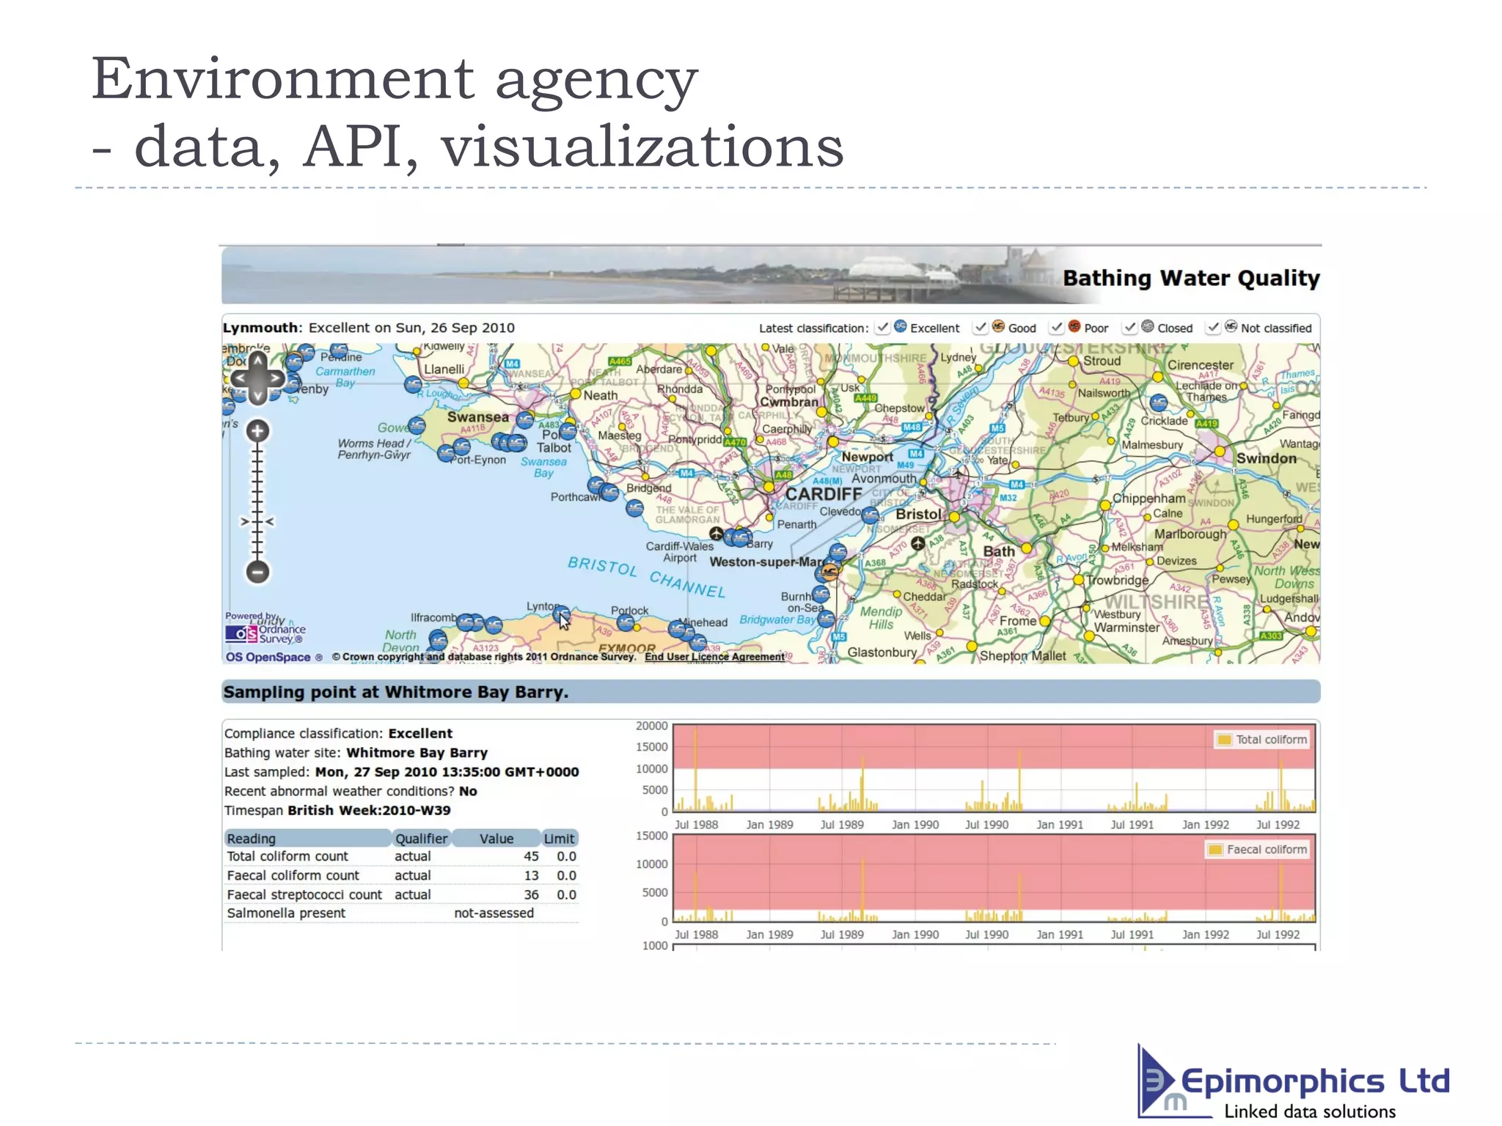
Task: Select the orange marker at Weston-super-Mare
Action: (830, 571)
